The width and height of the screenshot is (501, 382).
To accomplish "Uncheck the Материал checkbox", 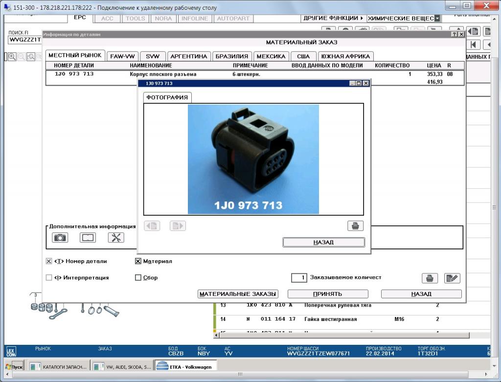I will click(138, 261).
